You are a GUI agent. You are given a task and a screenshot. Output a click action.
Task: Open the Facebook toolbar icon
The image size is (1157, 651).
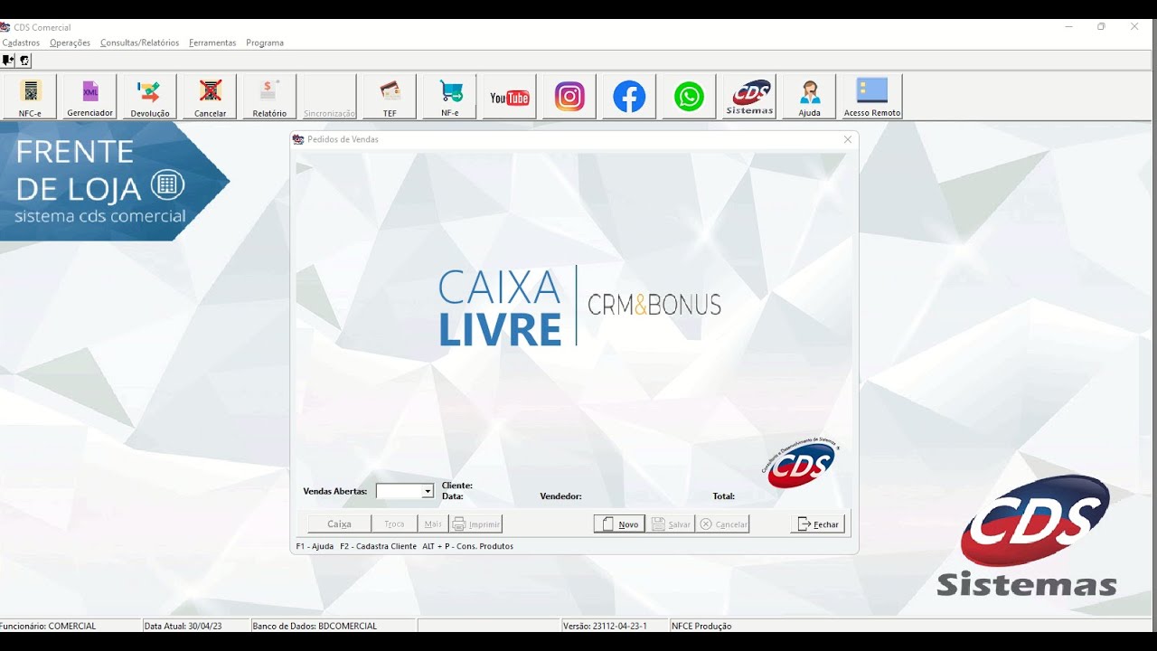point(629,97)
